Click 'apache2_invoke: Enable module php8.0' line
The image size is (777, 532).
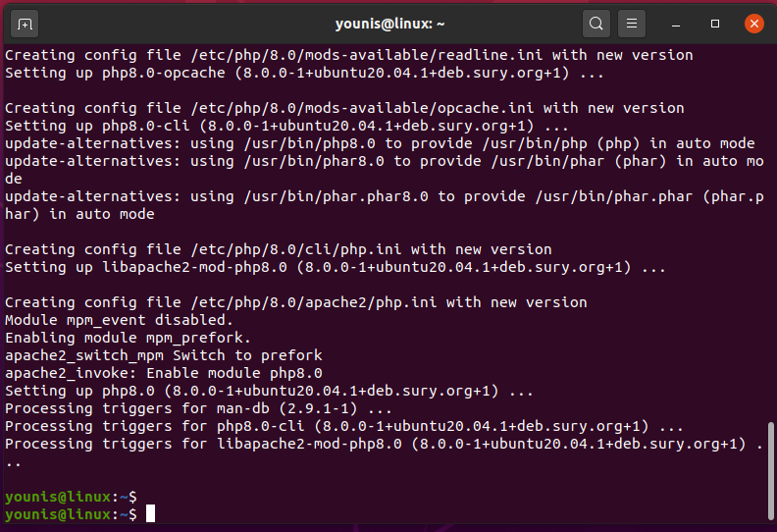[x=163, y=373]
